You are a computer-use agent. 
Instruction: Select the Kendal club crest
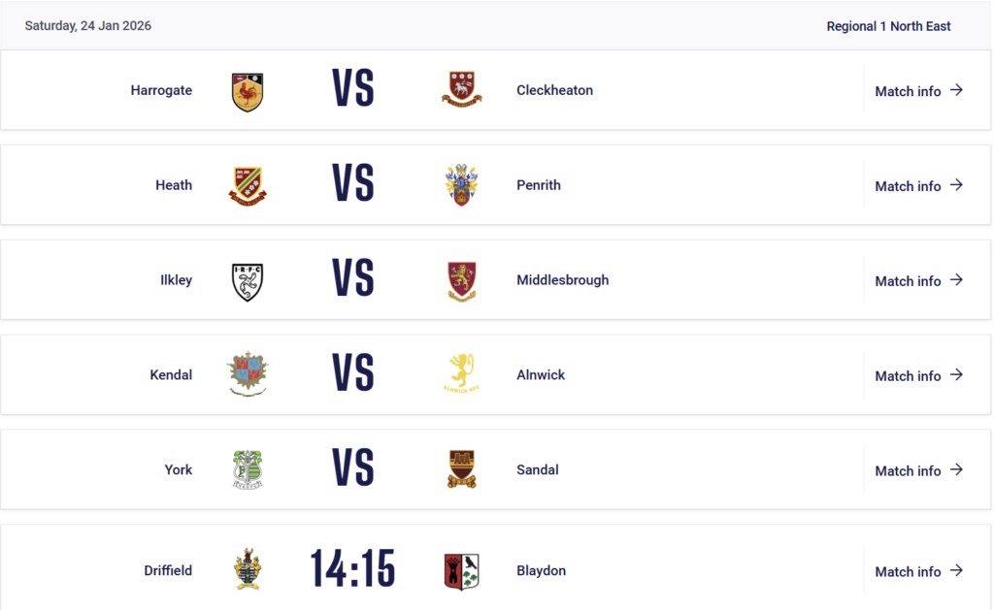[x=248, y=374]
